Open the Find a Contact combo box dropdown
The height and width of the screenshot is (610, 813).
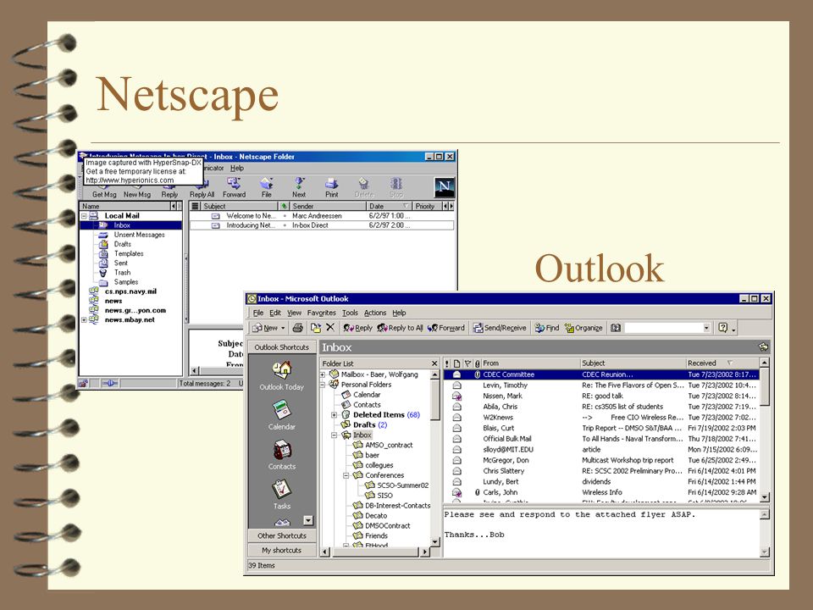706,328
